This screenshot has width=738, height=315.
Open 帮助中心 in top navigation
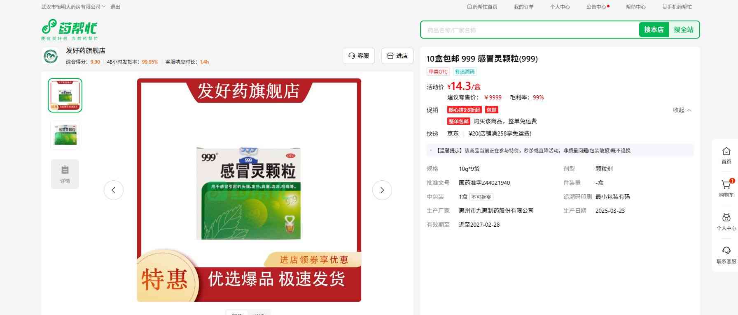(x=635, y=7)
